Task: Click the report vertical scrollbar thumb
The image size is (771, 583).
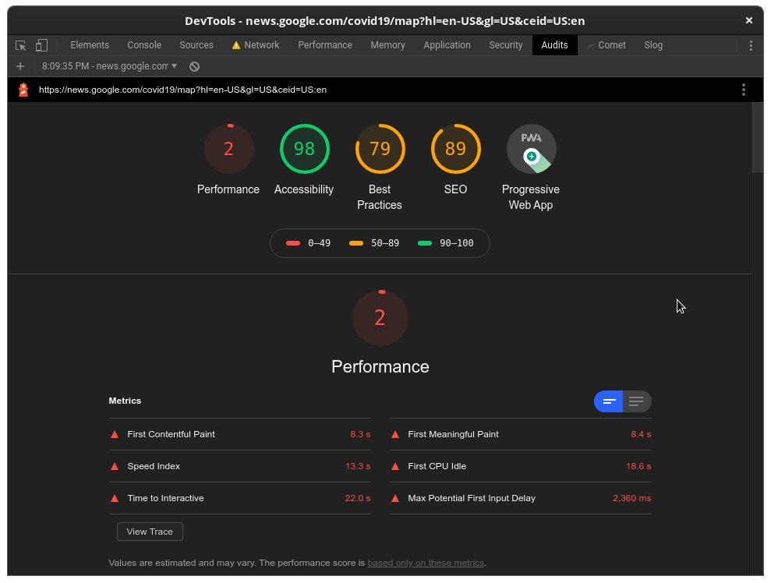Action: pos(758,137)
